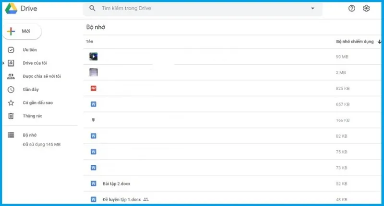Expand the 'Drive của tôi' tree arrow
384x206 pixels.
tap(3, 63)
